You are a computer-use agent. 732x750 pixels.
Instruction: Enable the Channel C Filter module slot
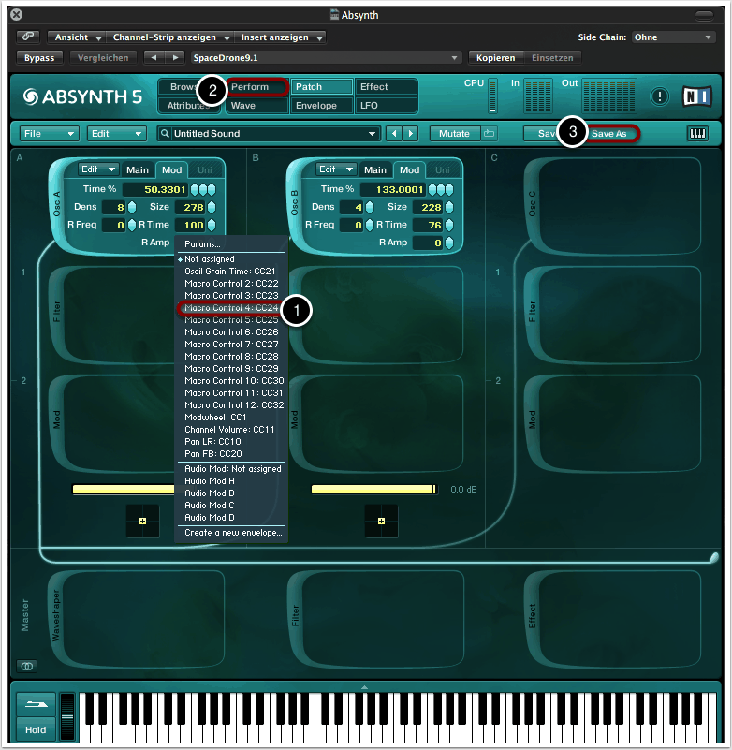(x=613, y=315)
